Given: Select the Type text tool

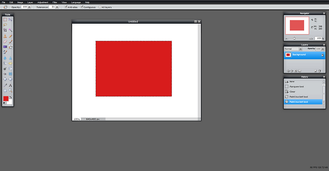Looking at the screenshot, I should [10, 85].
